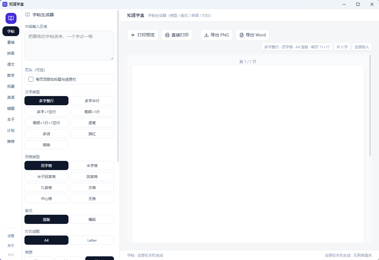Choose the plain 回宫格 grid type
This screenshot has height=260, width=379.
pyautogui.click(x=92, y=176)
